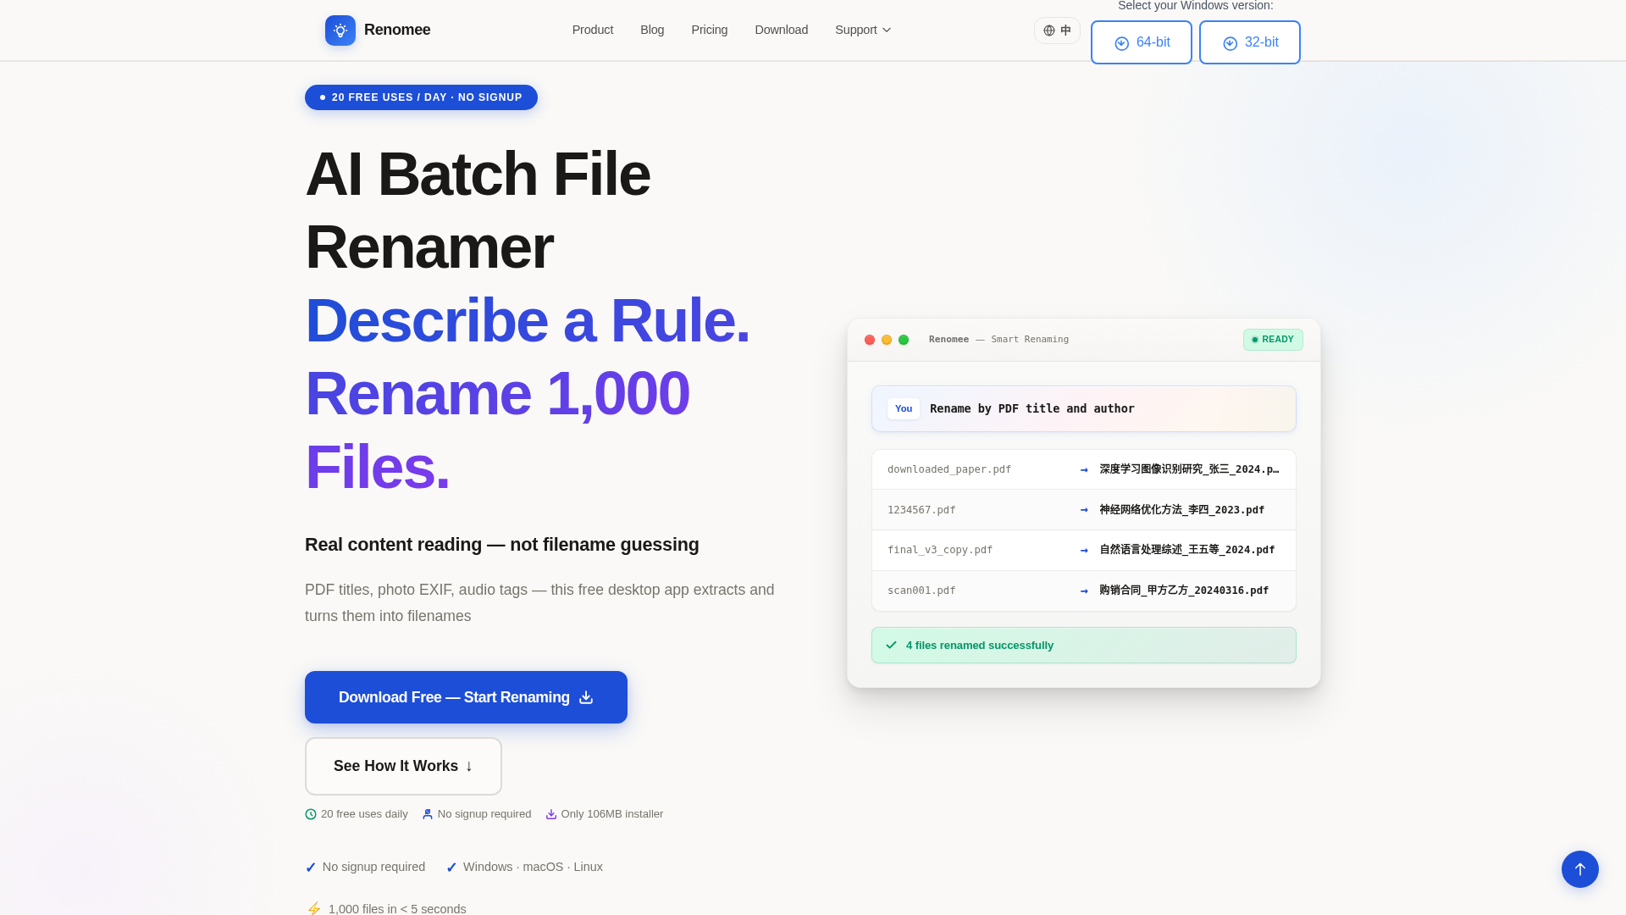This screenshot has height=915, width=1626.
Task: Click the Windows · macOS · Linux text
Action: click(x=533, y=867)
